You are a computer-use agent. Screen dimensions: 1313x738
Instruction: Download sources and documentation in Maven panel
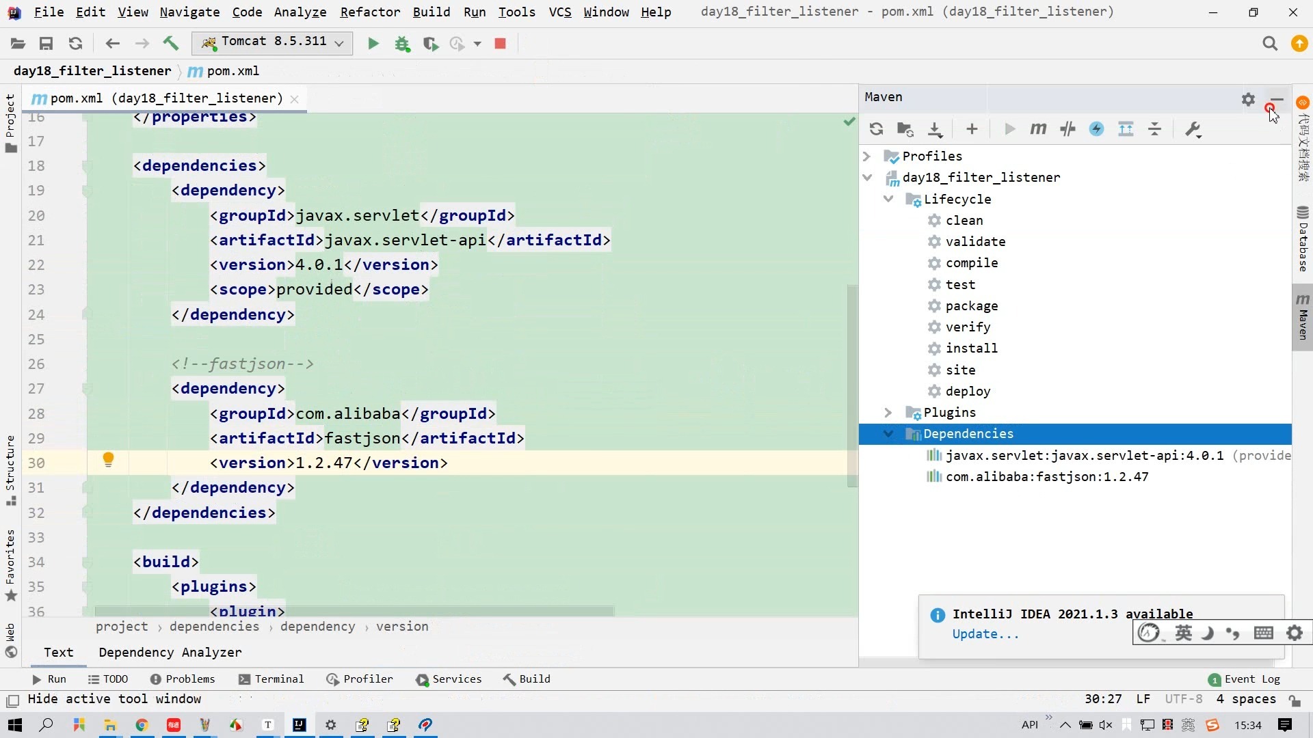click(936, 129)
